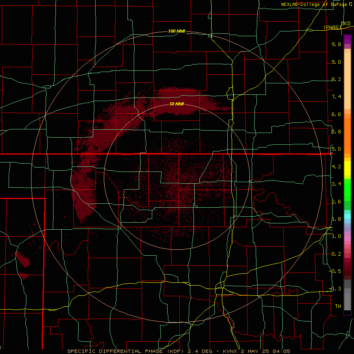Viewport: 354px width, 354px height.
Task: Click the light peach segment of the color bar
Action: click(x=347, y=81)
